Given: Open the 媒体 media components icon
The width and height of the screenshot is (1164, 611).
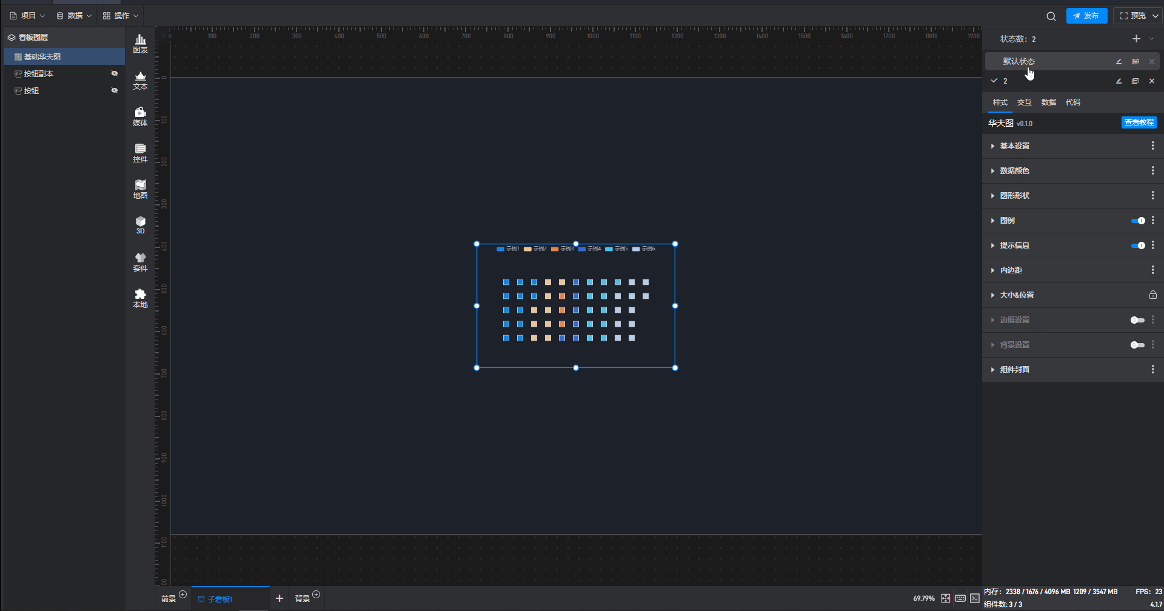Looking at the screenshot, I should click(x=140, y=116).
